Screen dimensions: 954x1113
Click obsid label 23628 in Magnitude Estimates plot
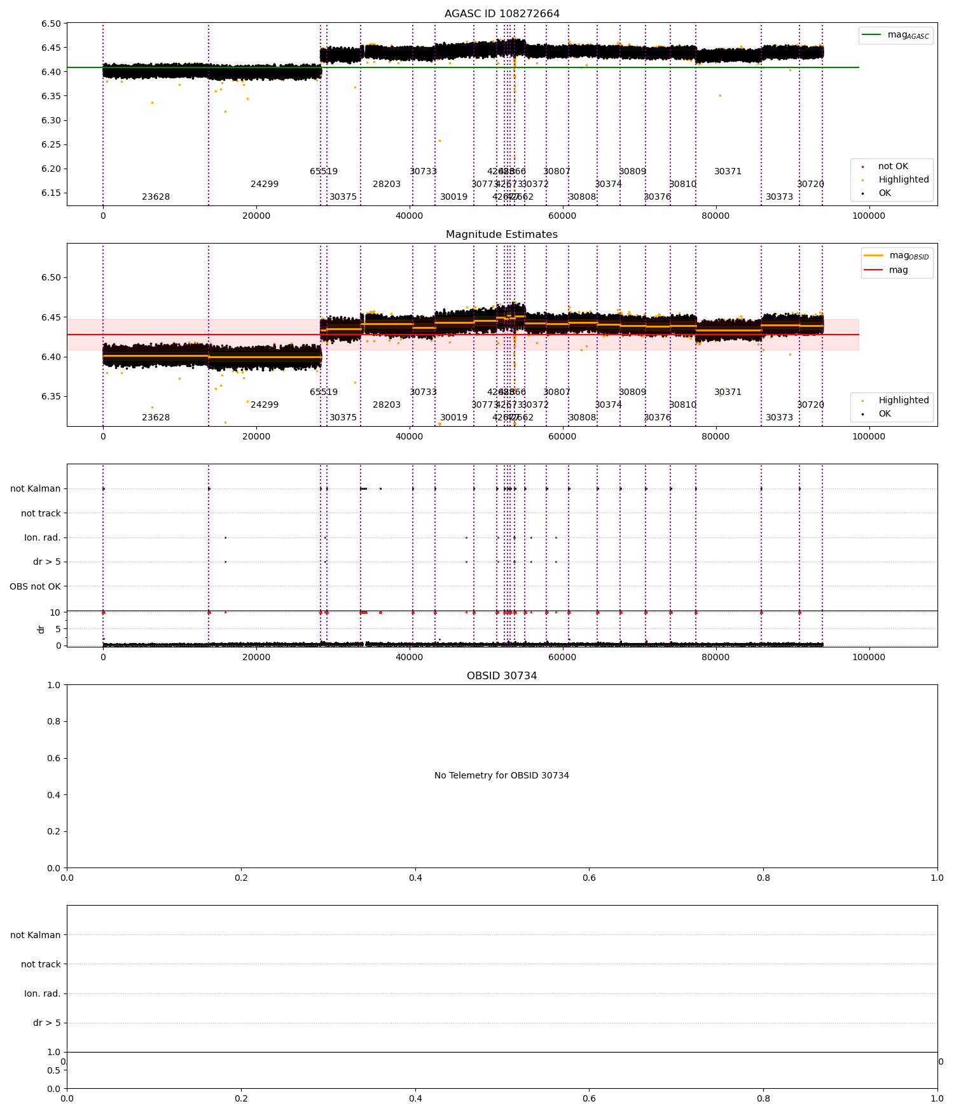click(156, 418)
